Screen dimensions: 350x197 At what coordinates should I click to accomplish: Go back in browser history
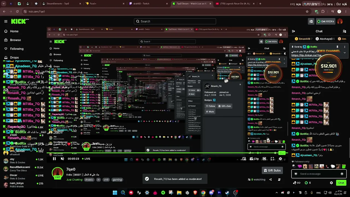pyautogui.click(x=4, y=11)
